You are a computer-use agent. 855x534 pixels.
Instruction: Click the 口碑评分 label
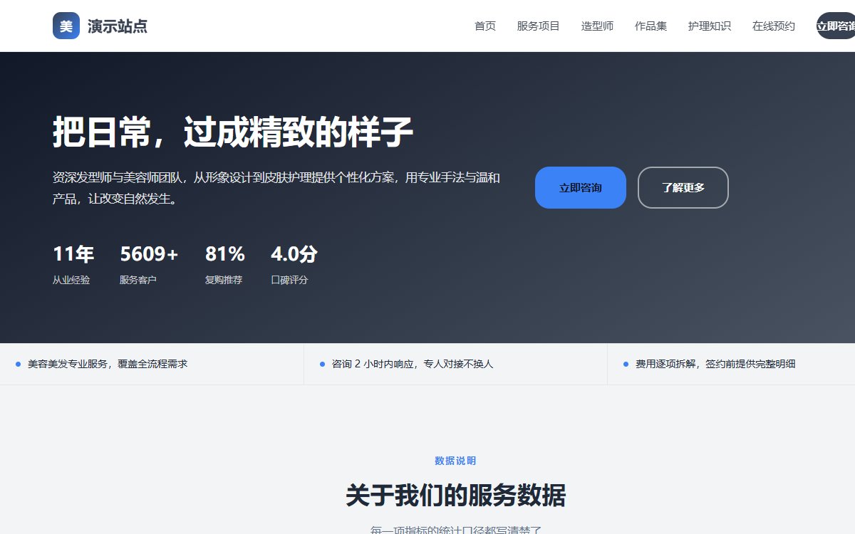(290, 281)
